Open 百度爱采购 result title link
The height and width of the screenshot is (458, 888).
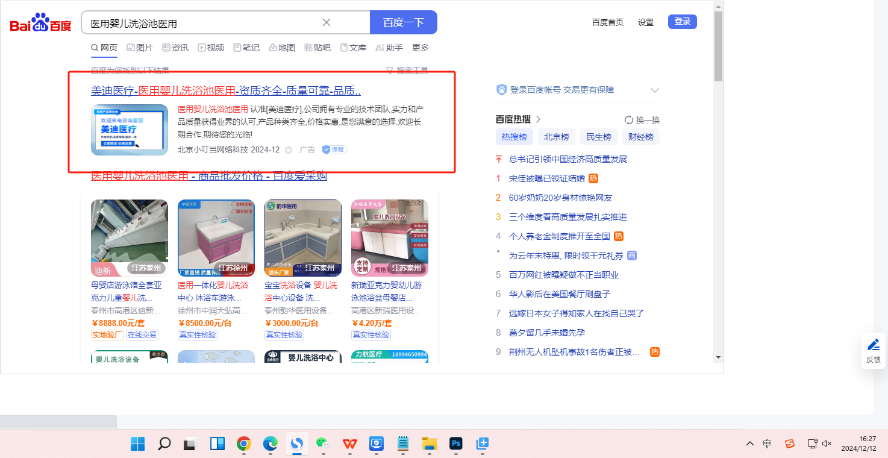(x=209, y=177)
